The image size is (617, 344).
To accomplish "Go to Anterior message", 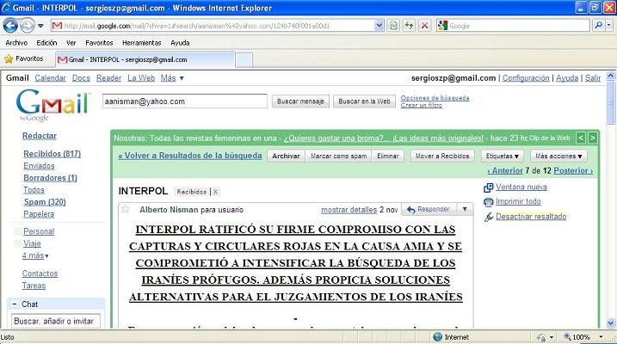I will pos(505,170).
